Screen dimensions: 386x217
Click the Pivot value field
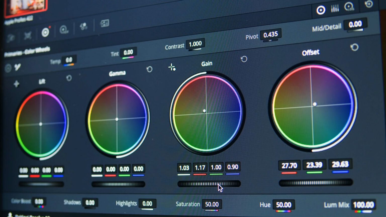[x=271, y=34]
